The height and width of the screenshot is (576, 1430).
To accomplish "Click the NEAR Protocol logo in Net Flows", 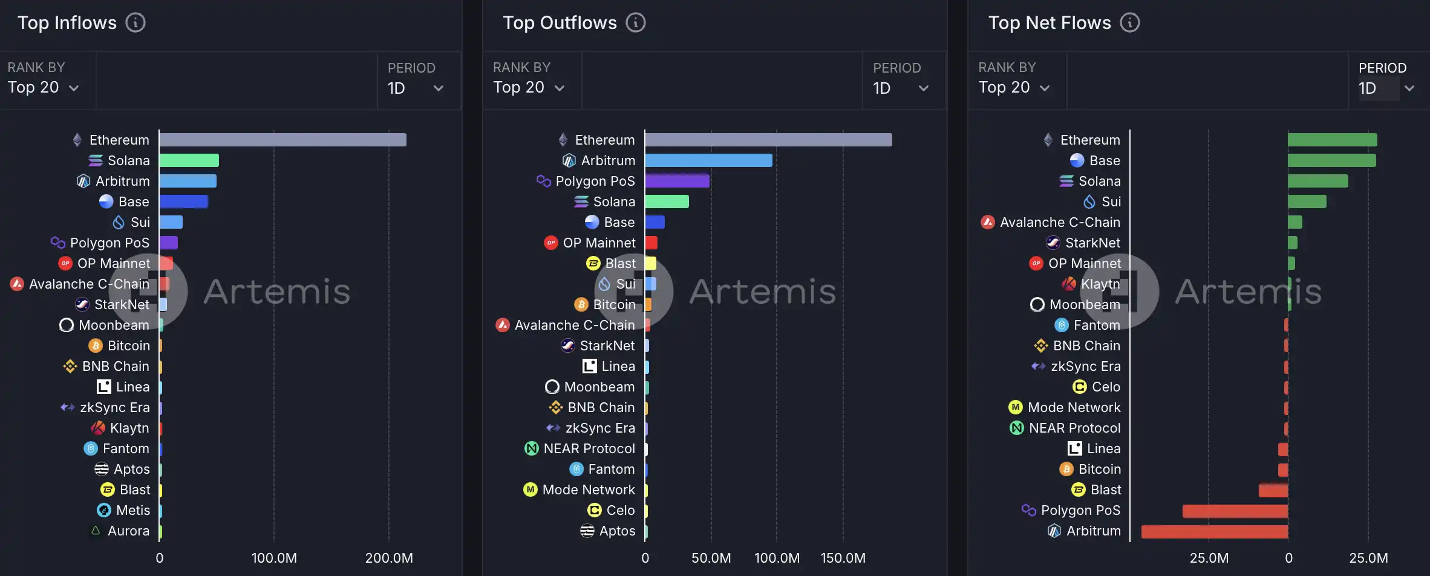I will point(1017,428).
